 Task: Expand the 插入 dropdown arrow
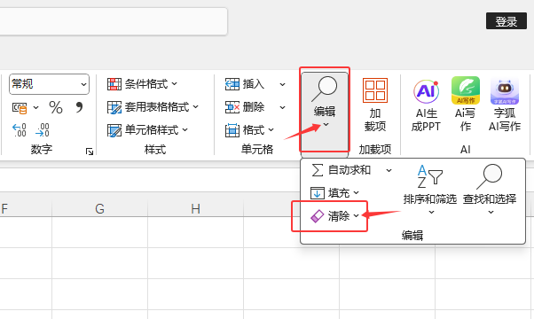pyautogui.click(x=282, y=84)
